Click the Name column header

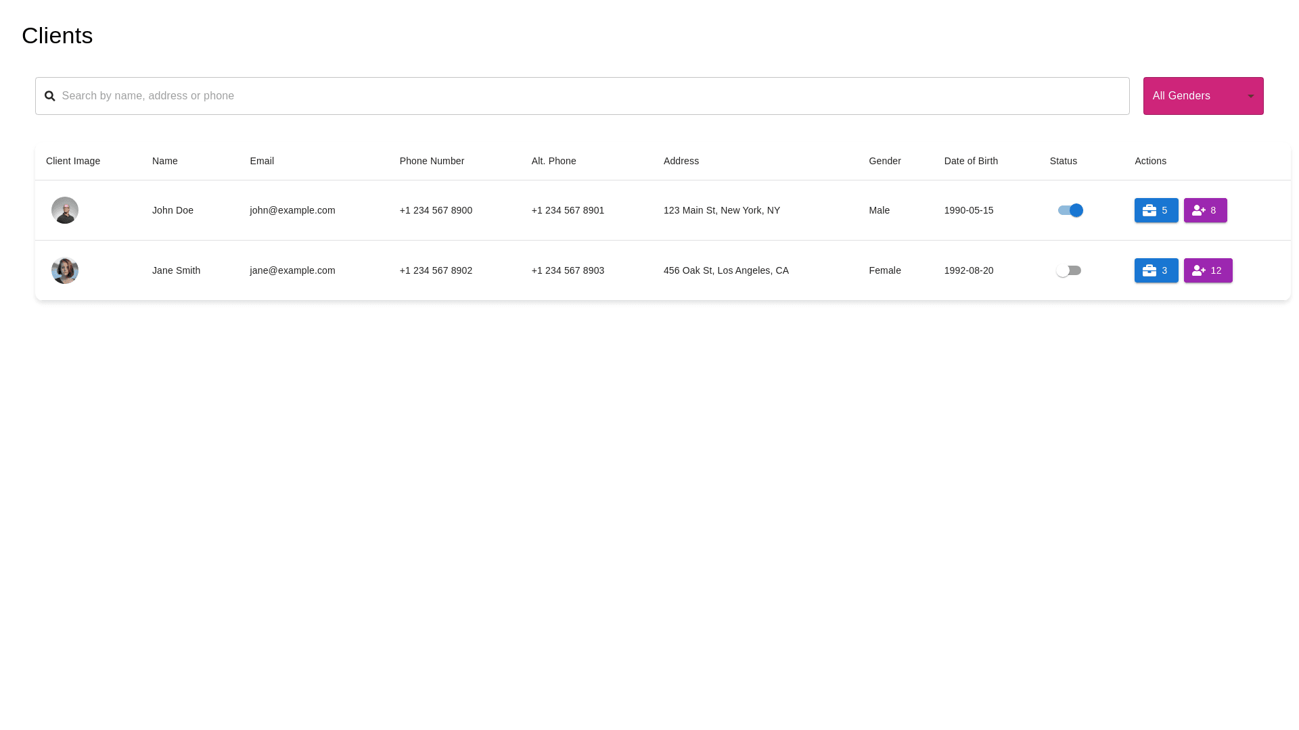(x=164, y=161)
